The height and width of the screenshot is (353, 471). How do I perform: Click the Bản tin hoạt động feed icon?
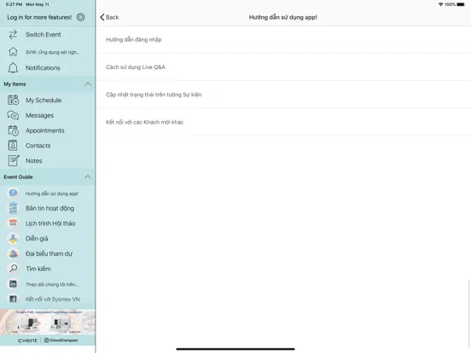(x=13, y=208)
